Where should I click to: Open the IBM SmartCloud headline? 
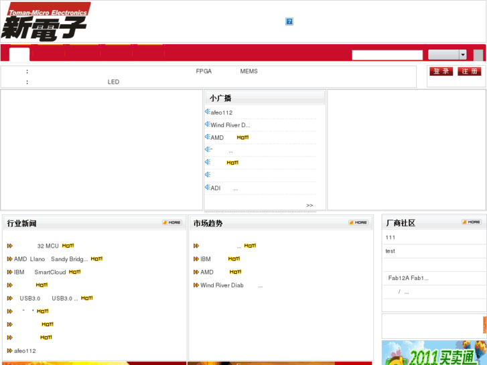(40, 272)
